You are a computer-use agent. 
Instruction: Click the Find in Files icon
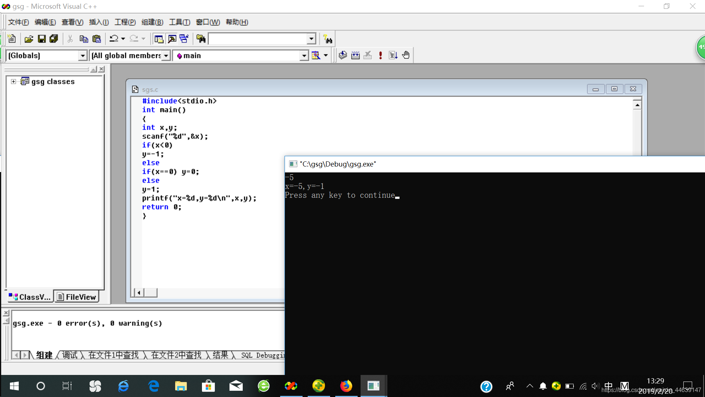tap(201, 39)
